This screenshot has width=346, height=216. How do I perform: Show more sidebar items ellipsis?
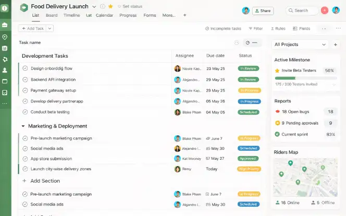(x=5, y=103)
